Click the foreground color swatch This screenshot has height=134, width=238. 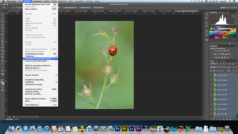(2, 82)
